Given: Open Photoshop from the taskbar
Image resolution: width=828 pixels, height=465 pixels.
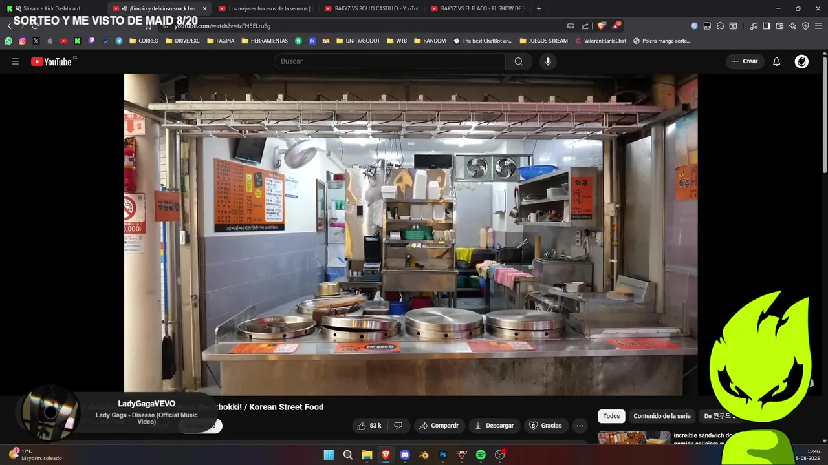Looking at the screenshot, I should 443,455.
